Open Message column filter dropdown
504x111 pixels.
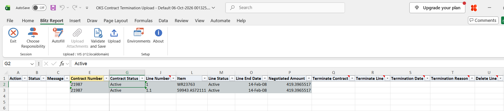[67, 78]
